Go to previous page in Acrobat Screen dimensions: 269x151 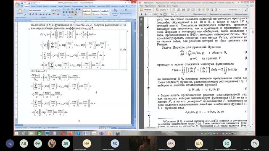tap(141, 14)
